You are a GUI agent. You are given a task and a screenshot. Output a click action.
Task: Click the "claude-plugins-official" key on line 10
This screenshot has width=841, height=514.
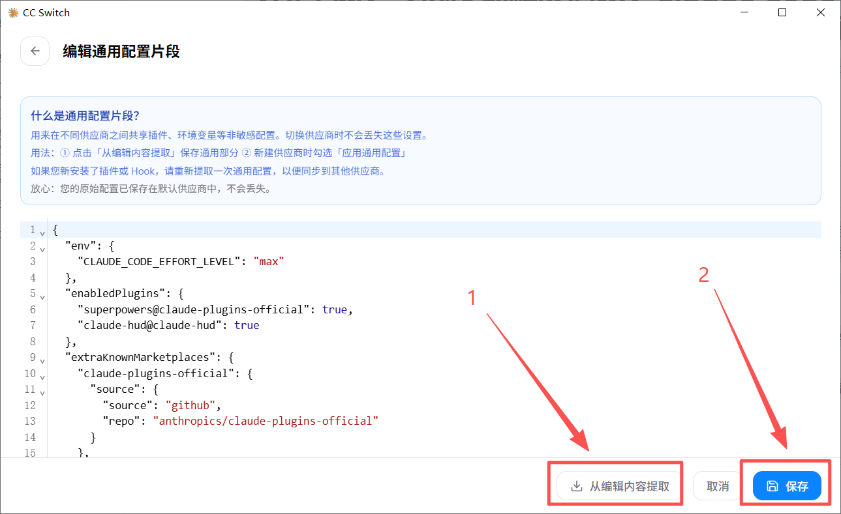[x=156, y=373]
